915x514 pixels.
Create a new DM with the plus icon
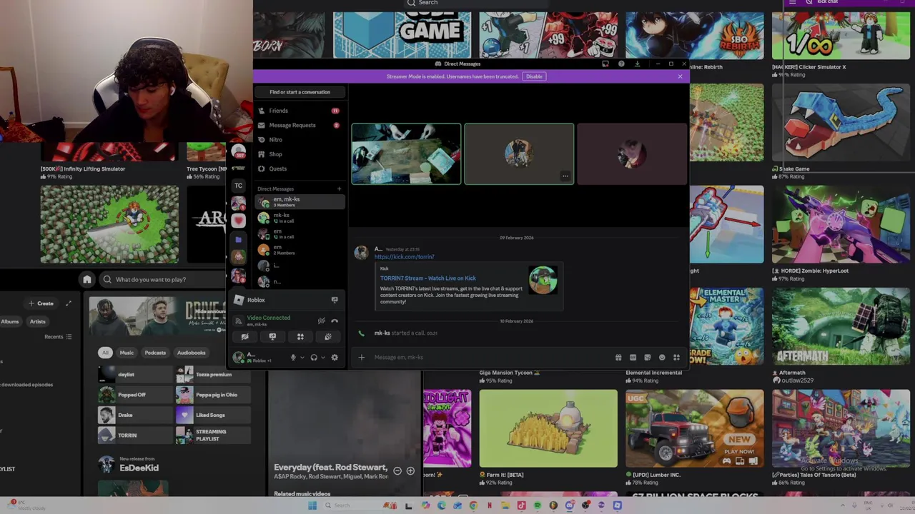pos(339,189)
